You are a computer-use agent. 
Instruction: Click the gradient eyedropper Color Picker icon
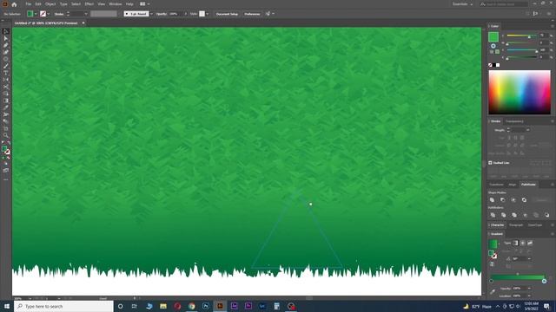point(493,292)
